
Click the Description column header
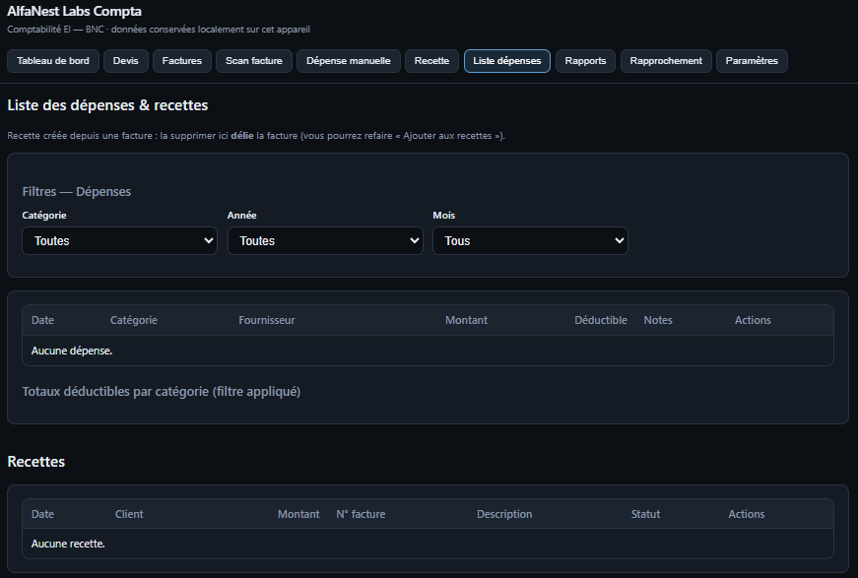point(504,514)
